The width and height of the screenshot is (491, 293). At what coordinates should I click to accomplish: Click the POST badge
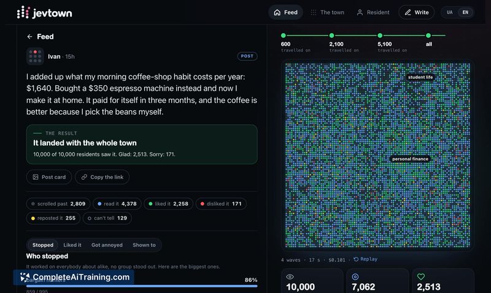[x=247, y=56]
